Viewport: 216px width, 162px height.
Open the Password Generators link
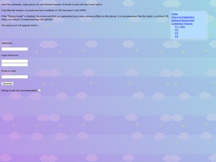click(183, 17)
